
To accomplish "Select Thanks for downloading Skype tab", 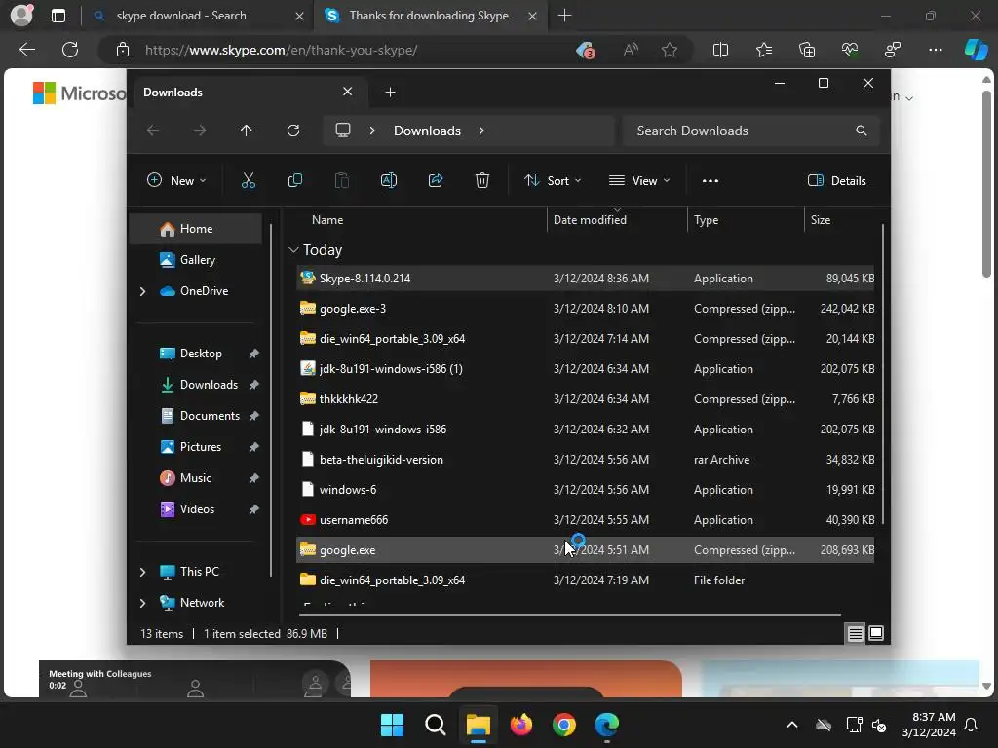I will (430, 16).
